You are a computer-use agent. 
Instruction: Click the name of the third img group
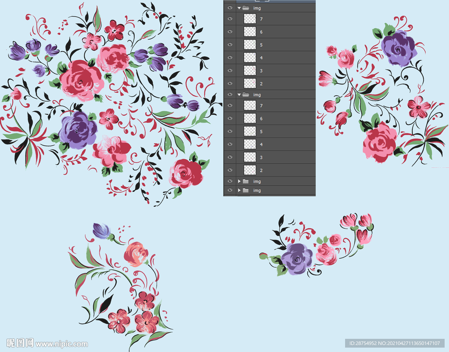point(257,181)
